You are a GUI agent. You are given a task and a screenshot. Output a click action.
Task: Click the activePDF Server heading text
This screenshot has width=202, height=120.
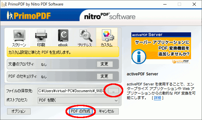coord(143,74)
